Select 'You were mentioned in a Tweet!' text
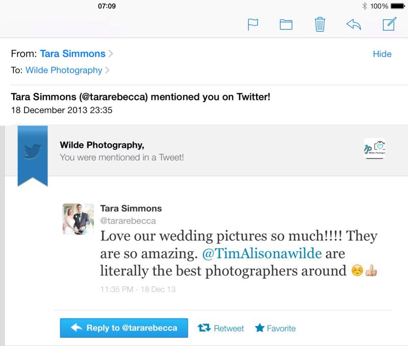The height and width of the screenshot is (346, 408). pos(122,157)
